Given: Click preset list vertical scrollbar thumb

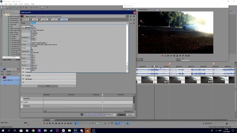Looking at the screenshot, I should click(x=127, y=67).
